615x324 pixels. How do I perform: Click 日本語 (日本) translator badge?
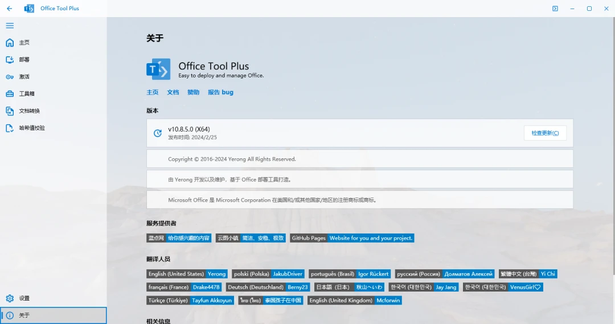pos(350,287)
